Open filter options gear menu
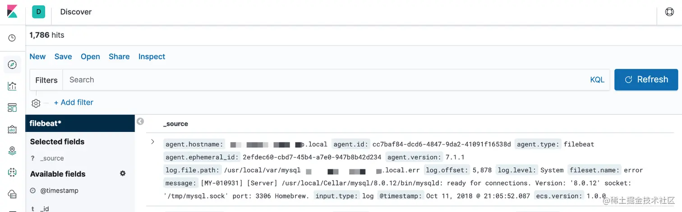The width and height of the screenshot is (682, 212). pos(36,103)
